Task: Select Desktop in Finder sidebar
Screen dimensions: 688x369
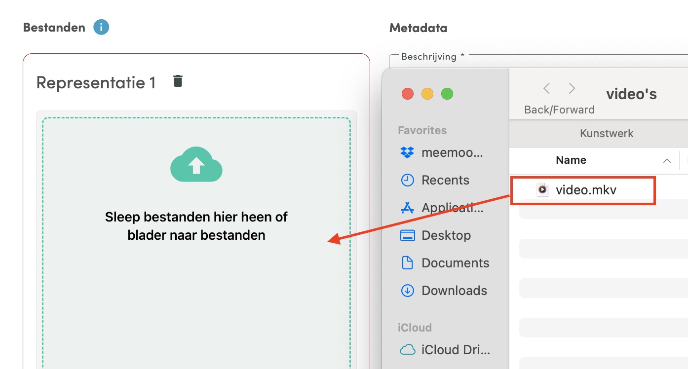Action: 436,235
